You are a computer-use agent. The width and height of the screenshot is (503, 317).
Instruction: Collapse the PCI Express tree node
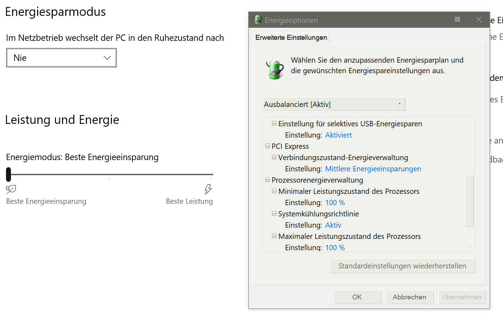pyautogui.click(x=268, y=146)
